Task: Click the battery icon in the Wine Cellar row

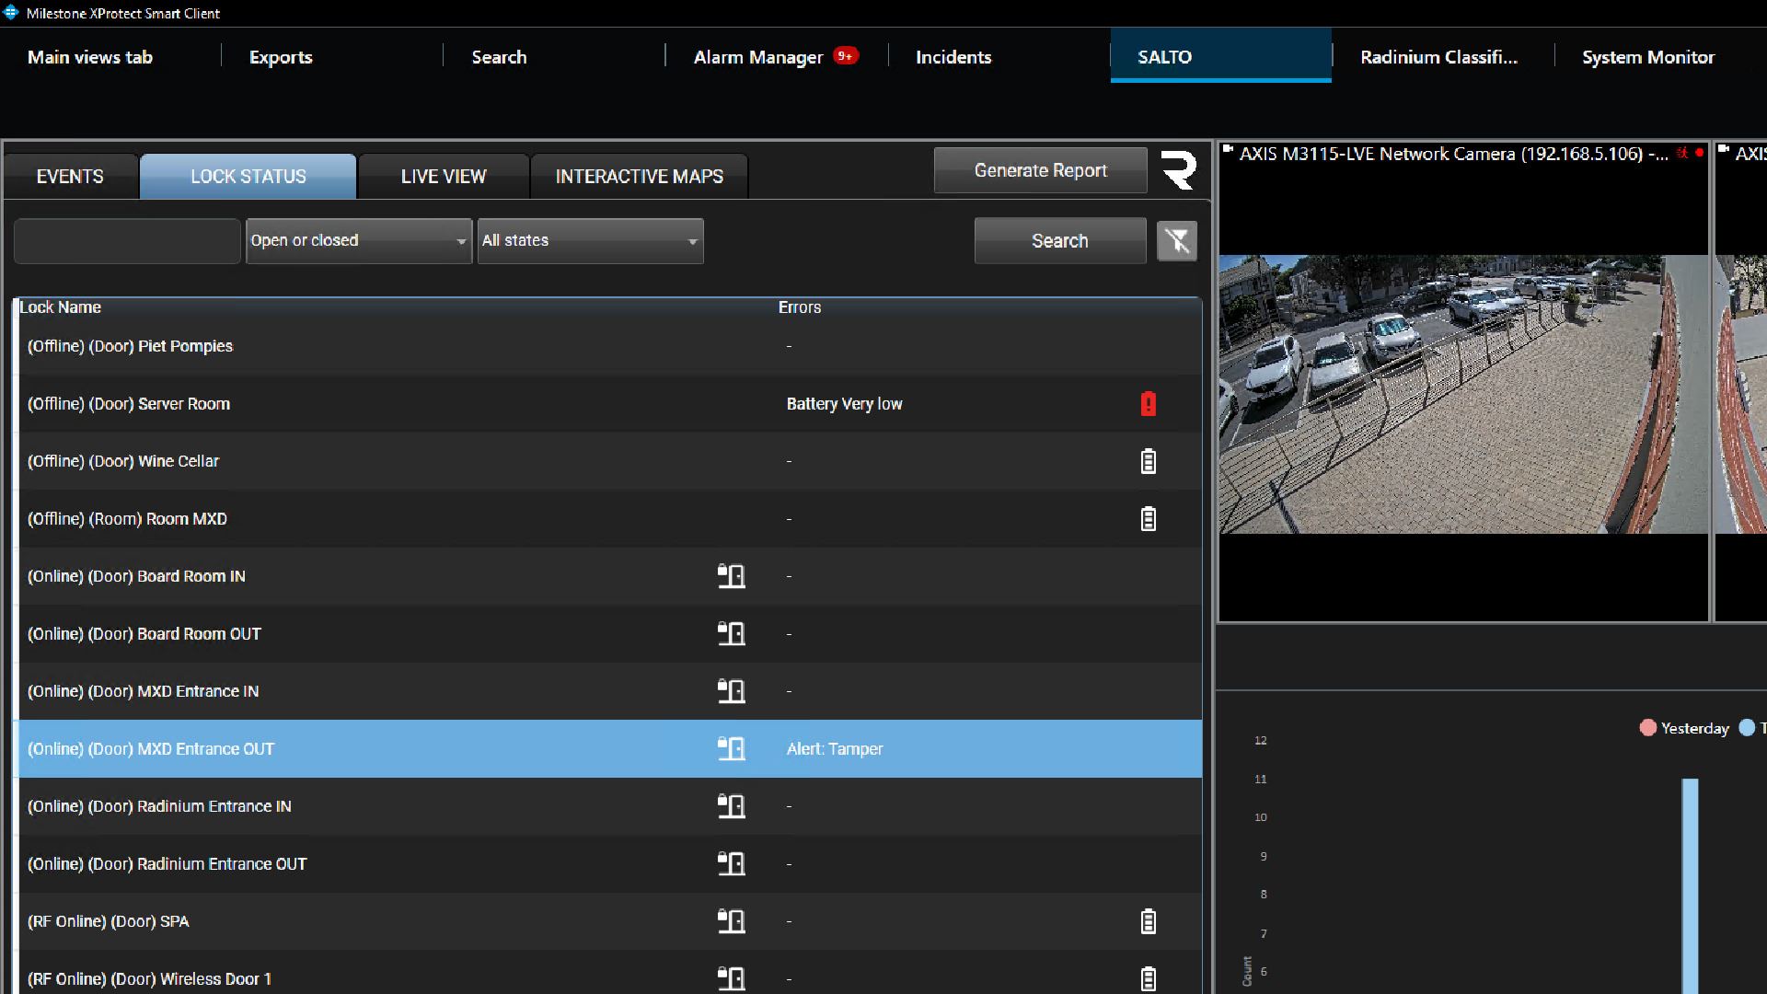Action: 1148,461
